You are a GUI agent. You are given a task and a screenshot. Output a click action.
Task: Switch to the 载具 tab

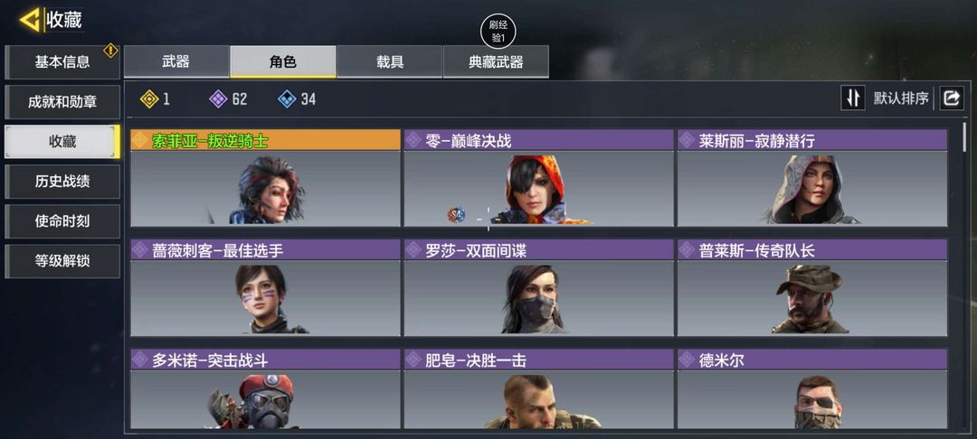pos(389,61)
